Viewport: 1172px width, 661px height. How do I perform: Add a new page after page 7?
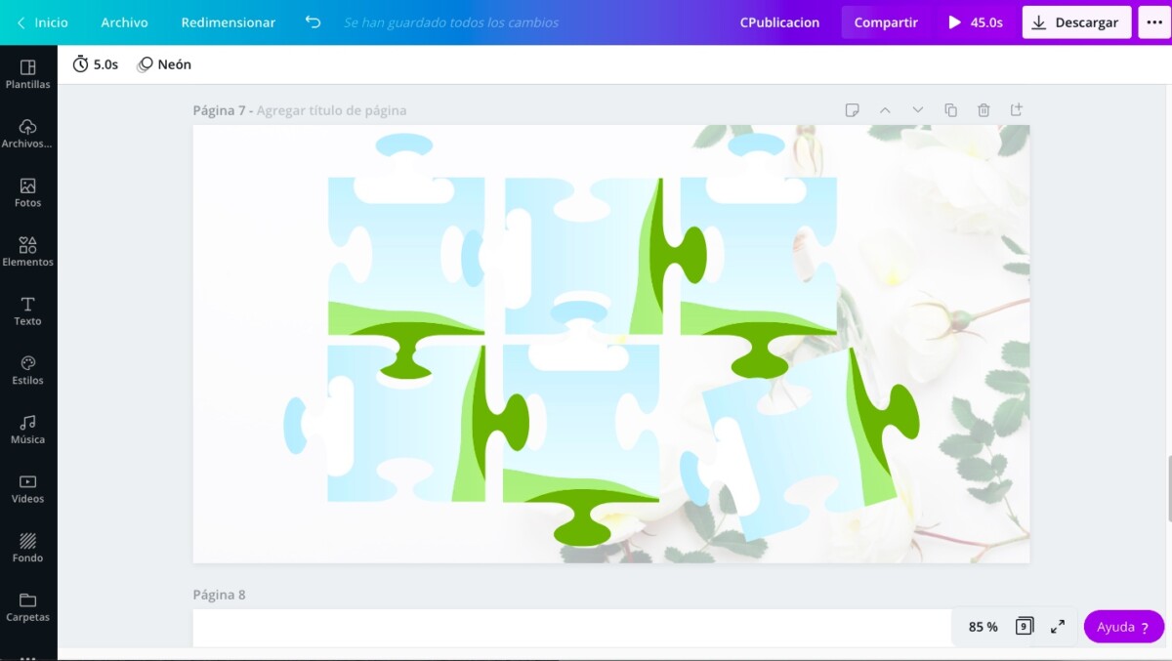click(x=1016, y=110)
